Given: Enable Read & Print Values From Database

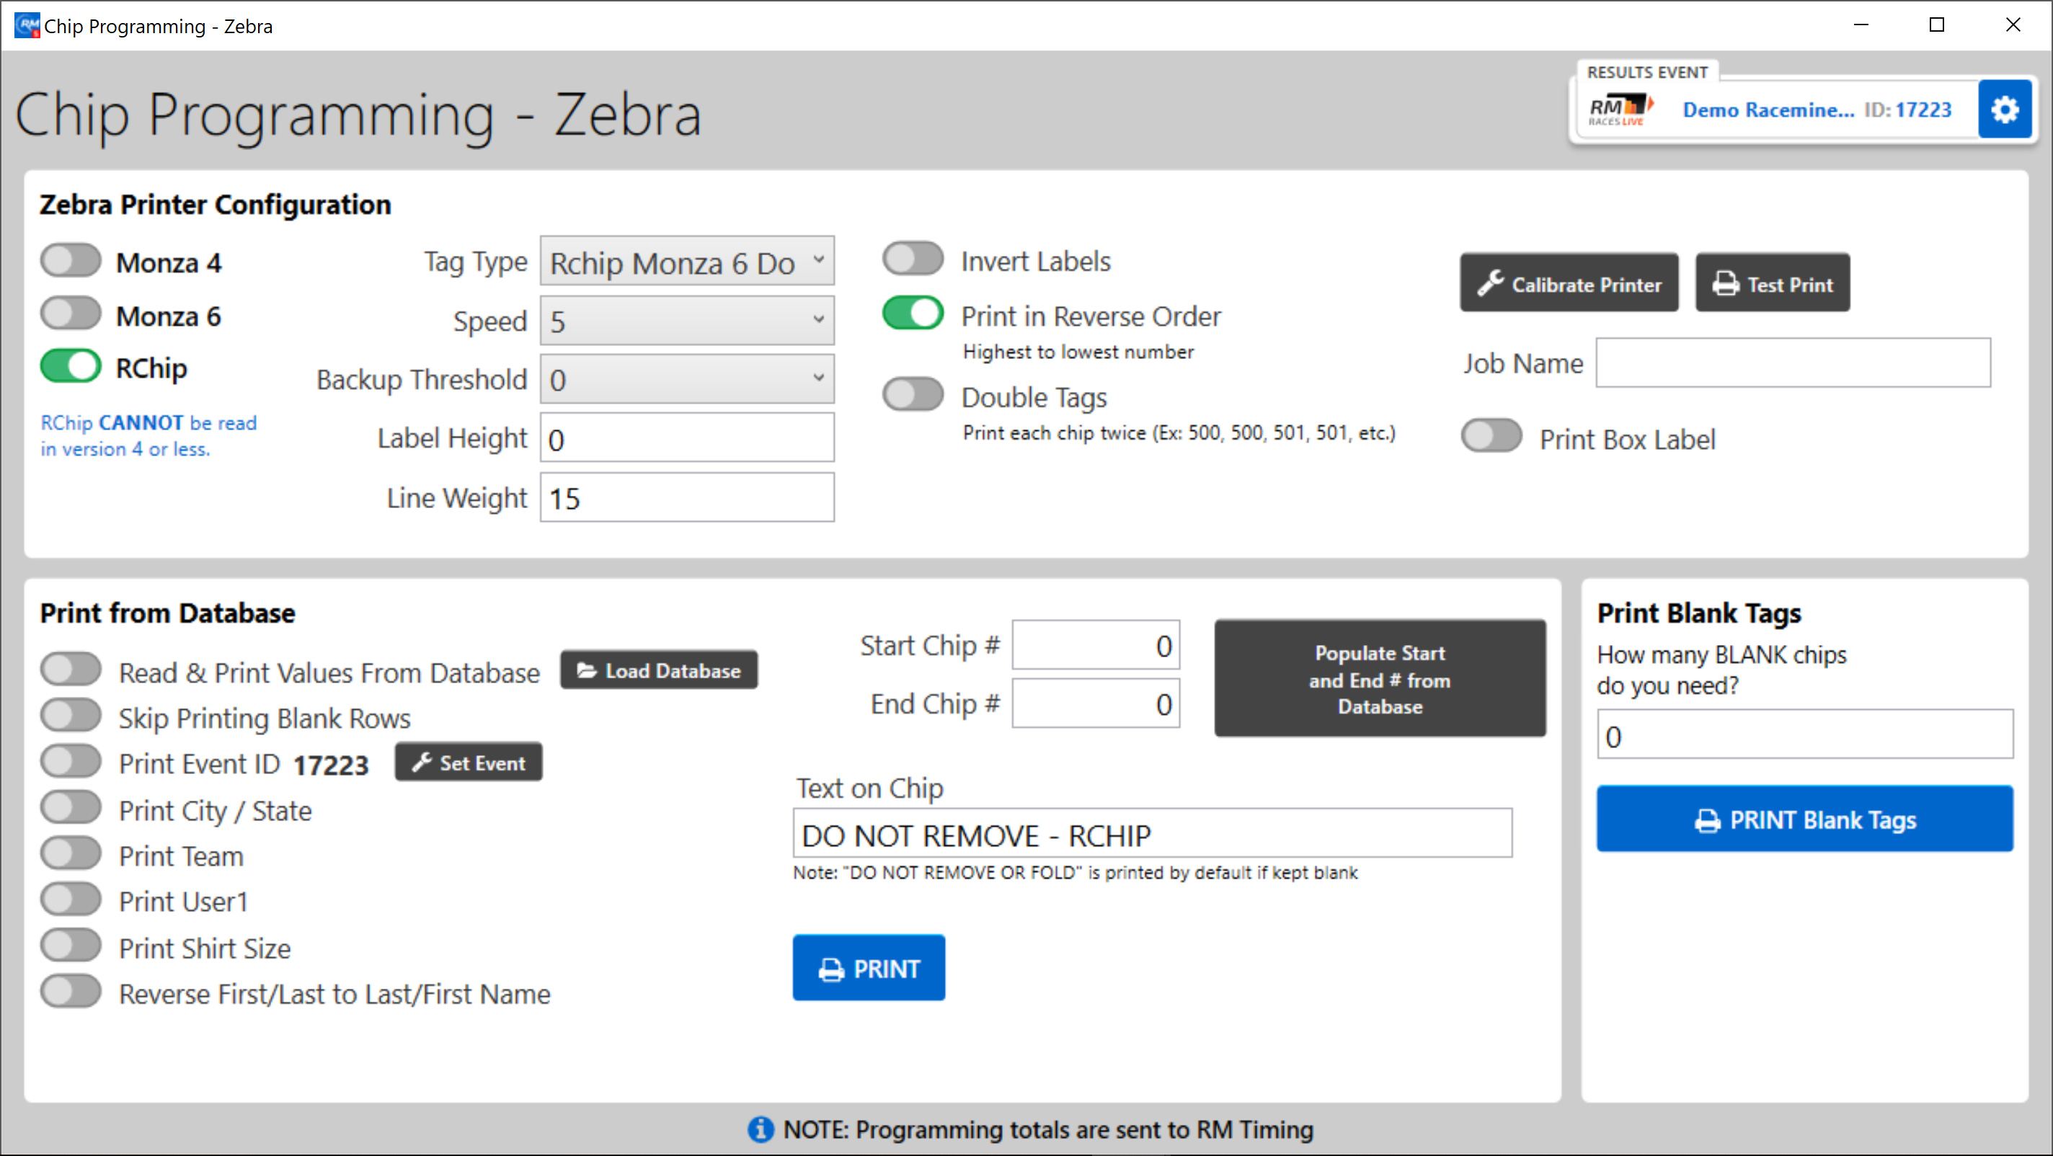Looking at the screenshot, I should [71, 670].
